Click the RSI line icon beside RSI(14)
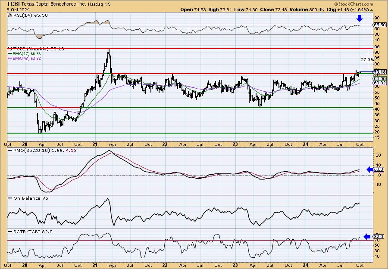Screen dimensions: 388x269 tap(10, 15)
